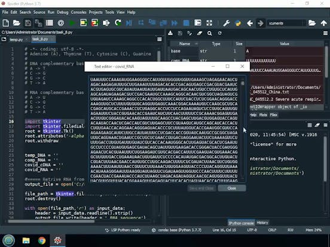Screen dimensions: 330x247
Task: Switch to the History tab
Action: pyautogui.click(x=262, y=223)
